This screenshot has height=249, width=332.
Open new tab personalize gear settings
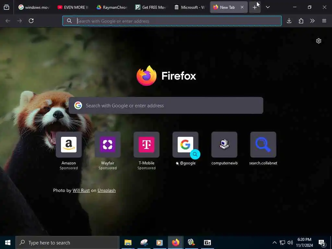[319, 41]
